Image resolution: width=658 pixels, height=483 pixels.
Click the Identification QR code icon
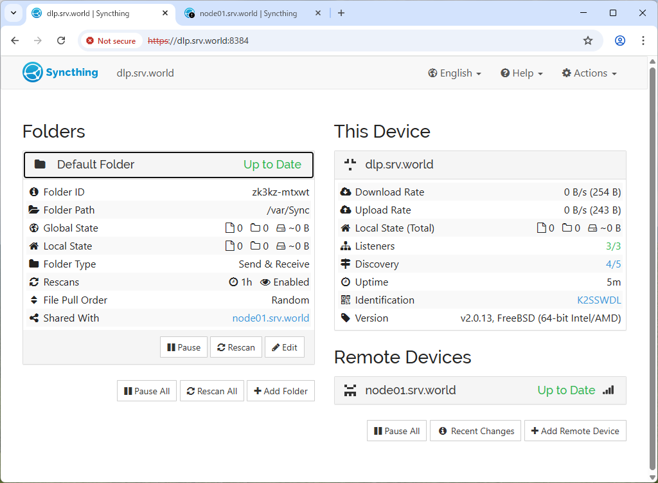tap(346, 300)
